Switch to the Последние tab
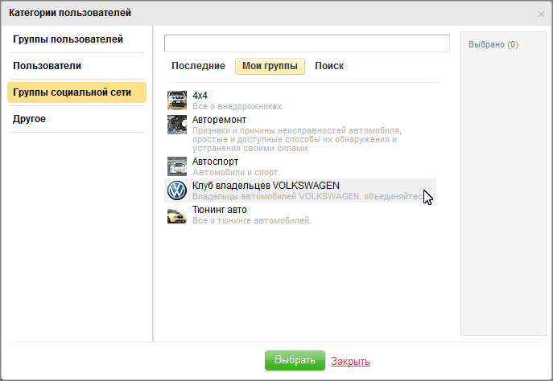The width and height of the screenshot is (553, 381). click(198, 66)
